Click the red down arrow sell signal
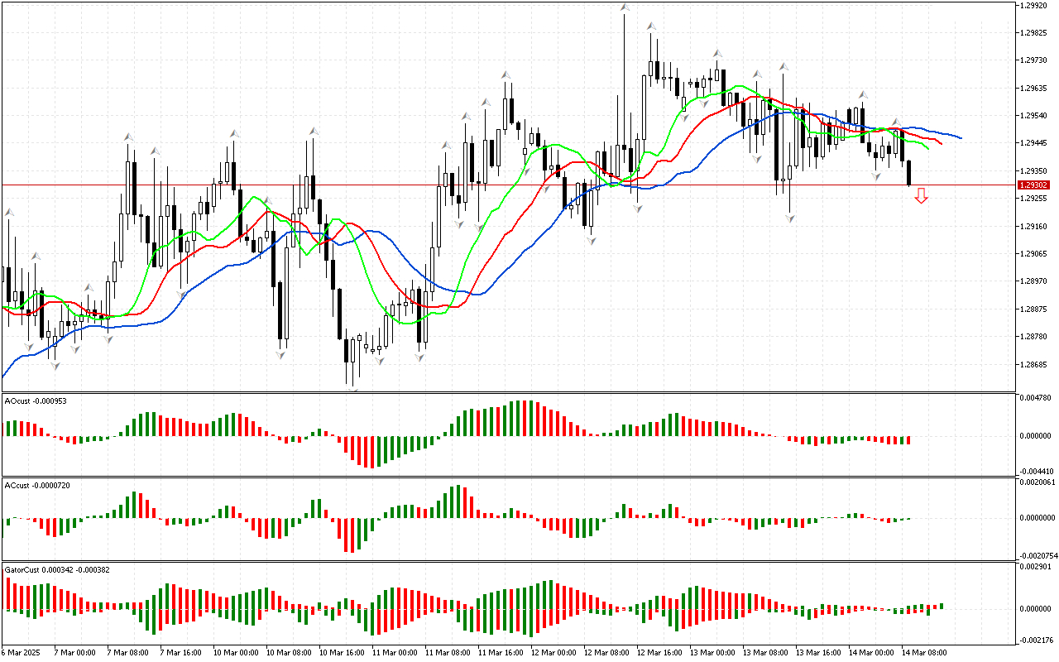Image resolution: width=1059 pixels, height=662 pixels. click(921, 195)
